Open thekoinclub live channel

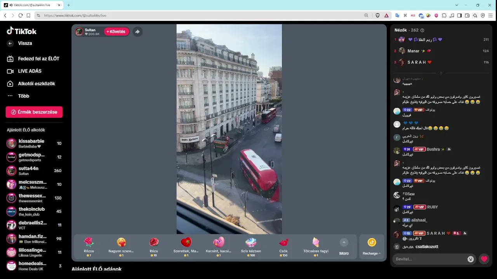34,211
